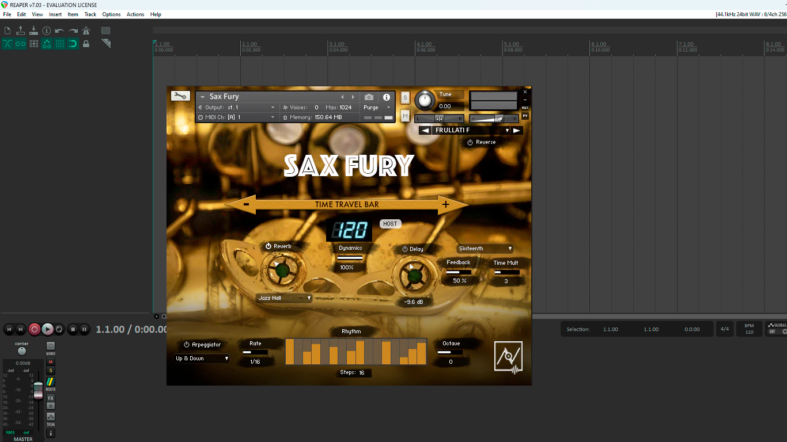The height and width of the screenshot is (442, 787).
Task: Click the Play button in transport
Action: [x=47, y=329]
